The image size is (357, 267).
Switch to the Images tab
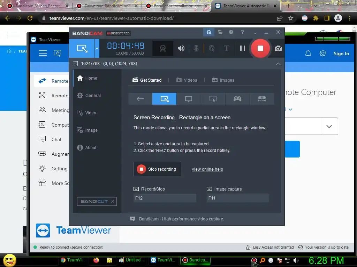223,80
